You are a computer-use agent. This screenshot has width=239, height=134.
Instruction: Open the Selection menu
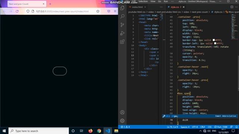click(x=143, y=1)
